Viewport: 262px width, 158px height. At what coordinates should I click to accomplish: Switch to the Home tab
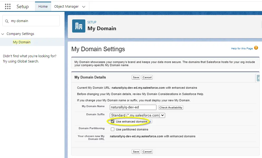[x=43, y=7]
